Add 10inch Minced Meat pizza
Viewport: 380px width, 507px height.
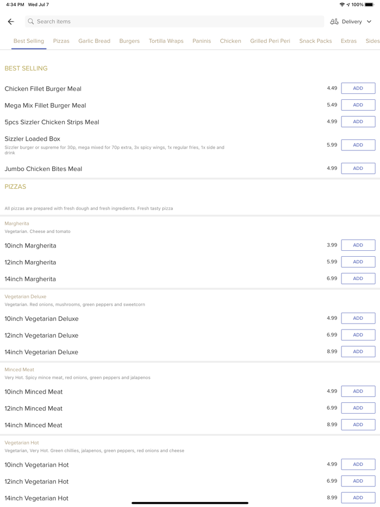[x=358, y=391]
